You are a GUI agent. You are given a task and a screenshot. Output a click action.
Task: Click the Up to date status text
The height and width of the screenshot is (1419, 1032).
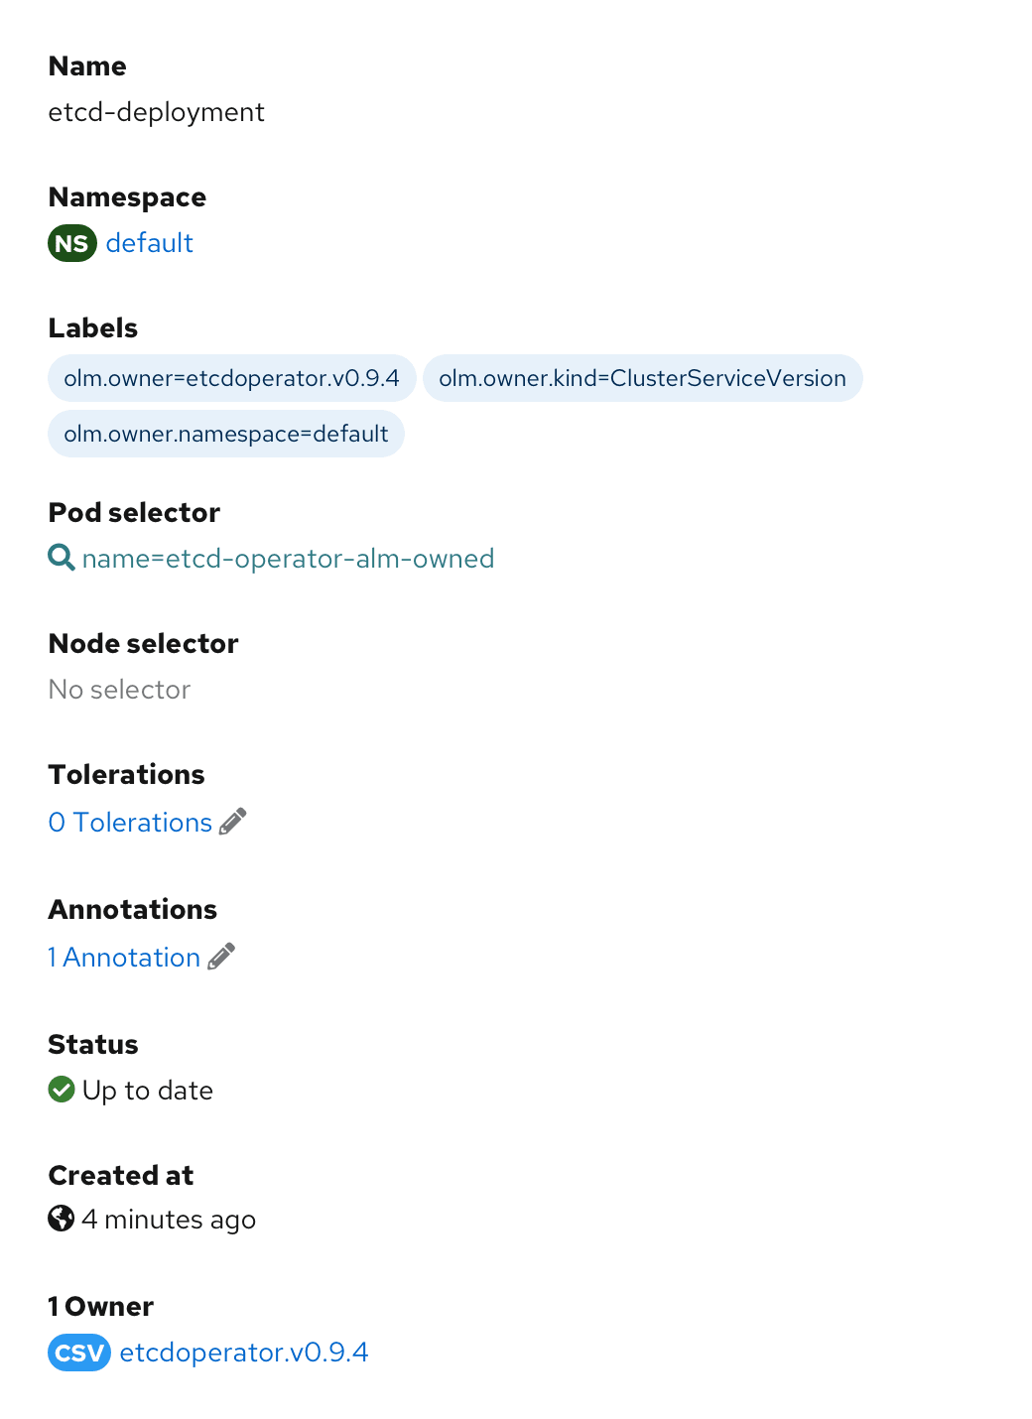tap(148, 1091)
